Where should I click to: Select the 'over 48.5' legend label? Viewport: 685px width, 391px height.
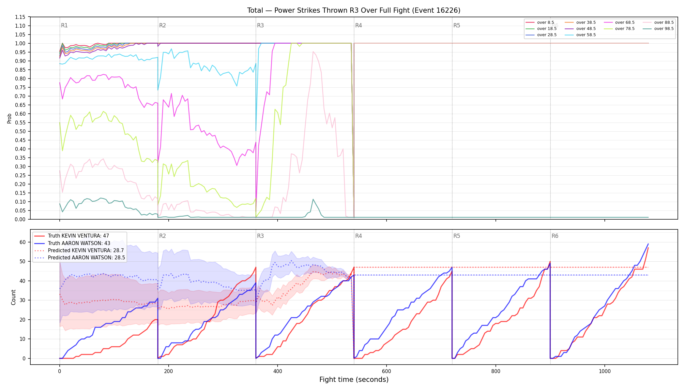click(586, 29)
